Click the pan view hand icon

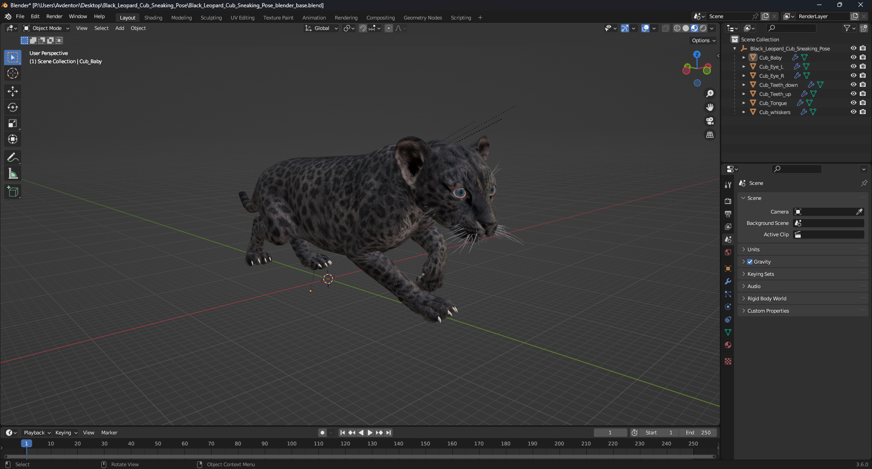pyautogui.click(x=709, y=107)
